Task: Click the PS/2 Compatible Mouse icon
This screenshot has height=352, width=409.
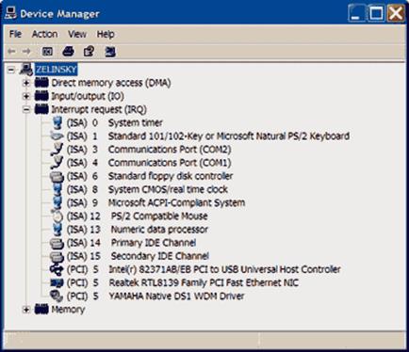Action: point(57,216)
